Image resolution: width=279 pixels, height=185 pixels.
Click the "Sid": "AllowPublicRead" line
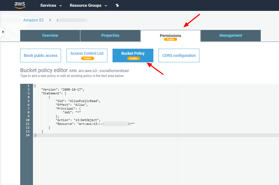(x=78, y=101)
